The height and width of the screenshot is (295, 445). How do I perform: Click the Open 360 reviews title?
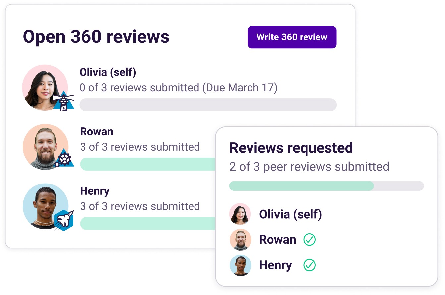[96, 37]
